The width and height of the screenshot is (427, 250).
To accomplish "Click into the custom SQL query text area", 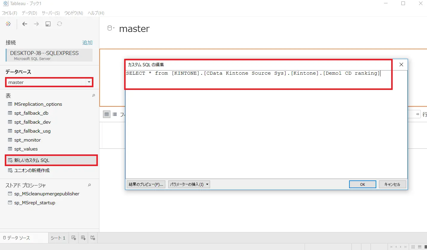I will [266, 125].
